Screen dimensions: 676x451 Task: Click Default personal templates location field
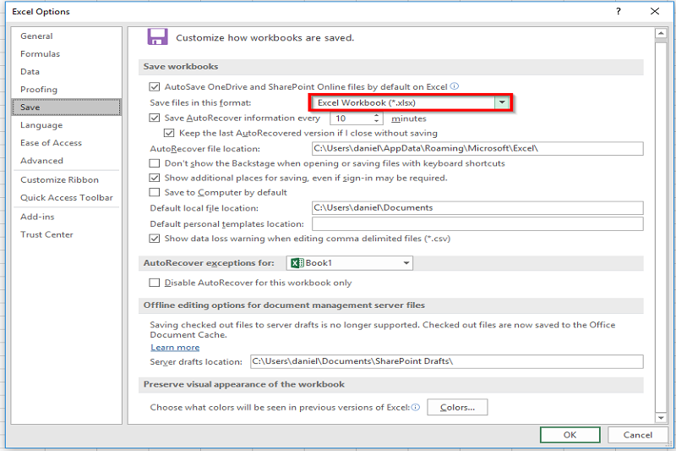[477, 223]
